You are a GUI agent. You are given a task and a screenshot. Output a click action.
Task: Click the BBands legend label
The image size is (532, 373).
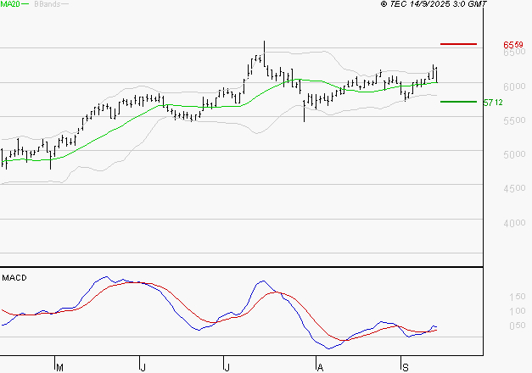pos(46,4)
